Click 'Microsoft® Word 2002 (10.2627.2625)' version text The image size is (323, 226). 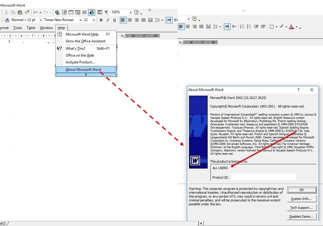pos(238,98)
